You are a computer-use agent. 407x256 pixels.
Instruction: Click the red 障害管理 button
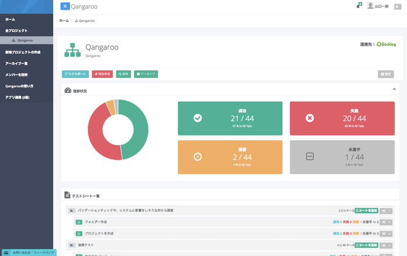click(x=103, y=74)
